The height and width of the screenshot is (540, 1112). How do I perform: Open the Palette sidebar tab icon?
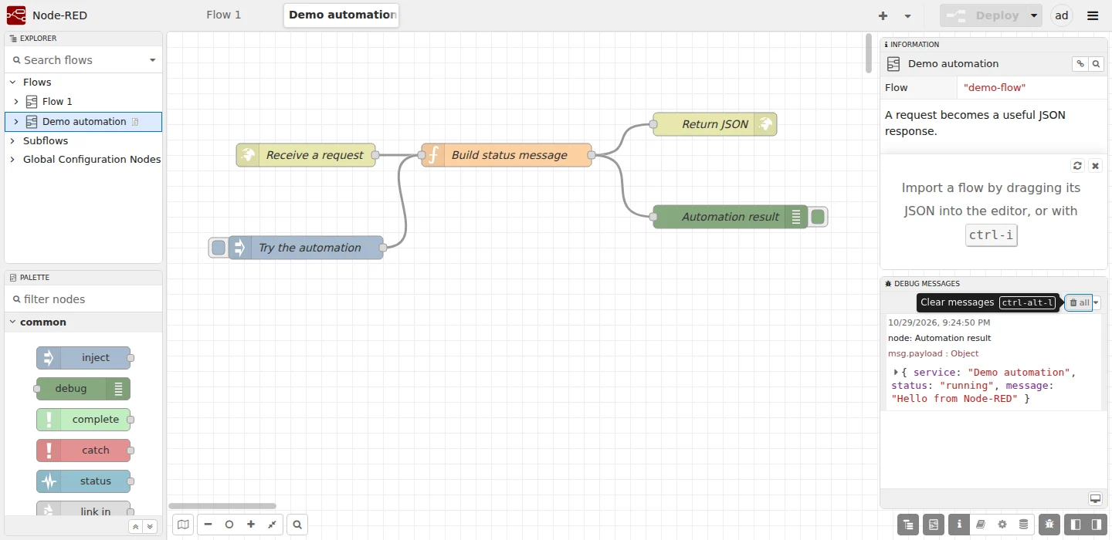(934, 525)
